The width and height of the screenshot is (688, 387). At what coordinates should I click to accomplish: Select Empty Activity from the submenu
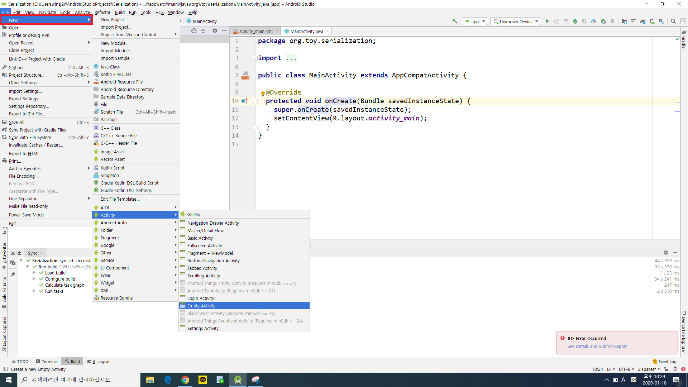click(x=201, y=306)
